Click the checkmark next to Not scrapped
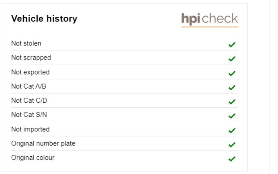The height and width of the screenshot is (174, 278). 232,59
